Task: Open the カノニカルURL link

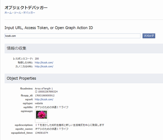Action: (x=44, y=66)
